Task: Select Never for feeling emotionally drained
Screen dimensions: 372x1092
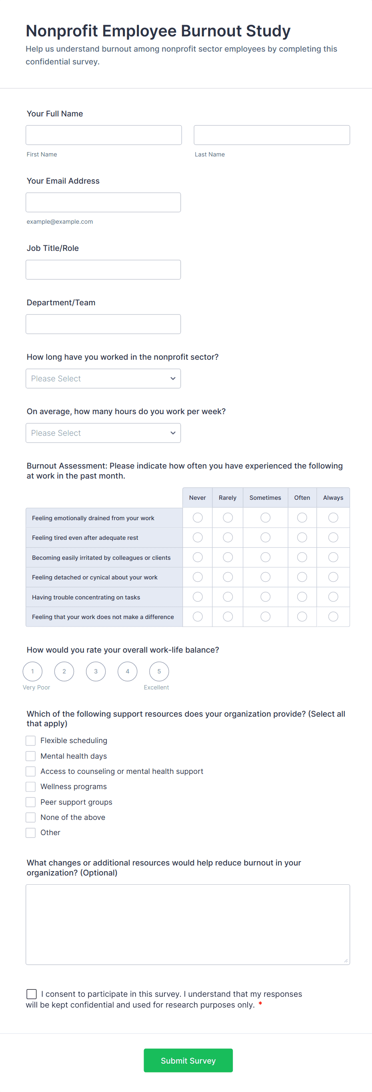Action: pos(198,518)
